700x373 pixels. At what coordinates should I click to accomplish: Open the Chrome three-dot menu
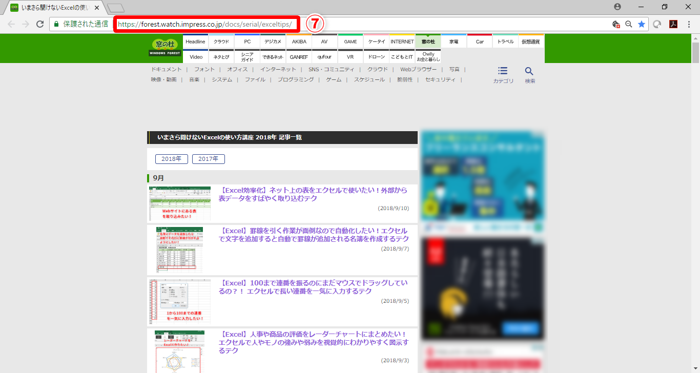(689, 24)
